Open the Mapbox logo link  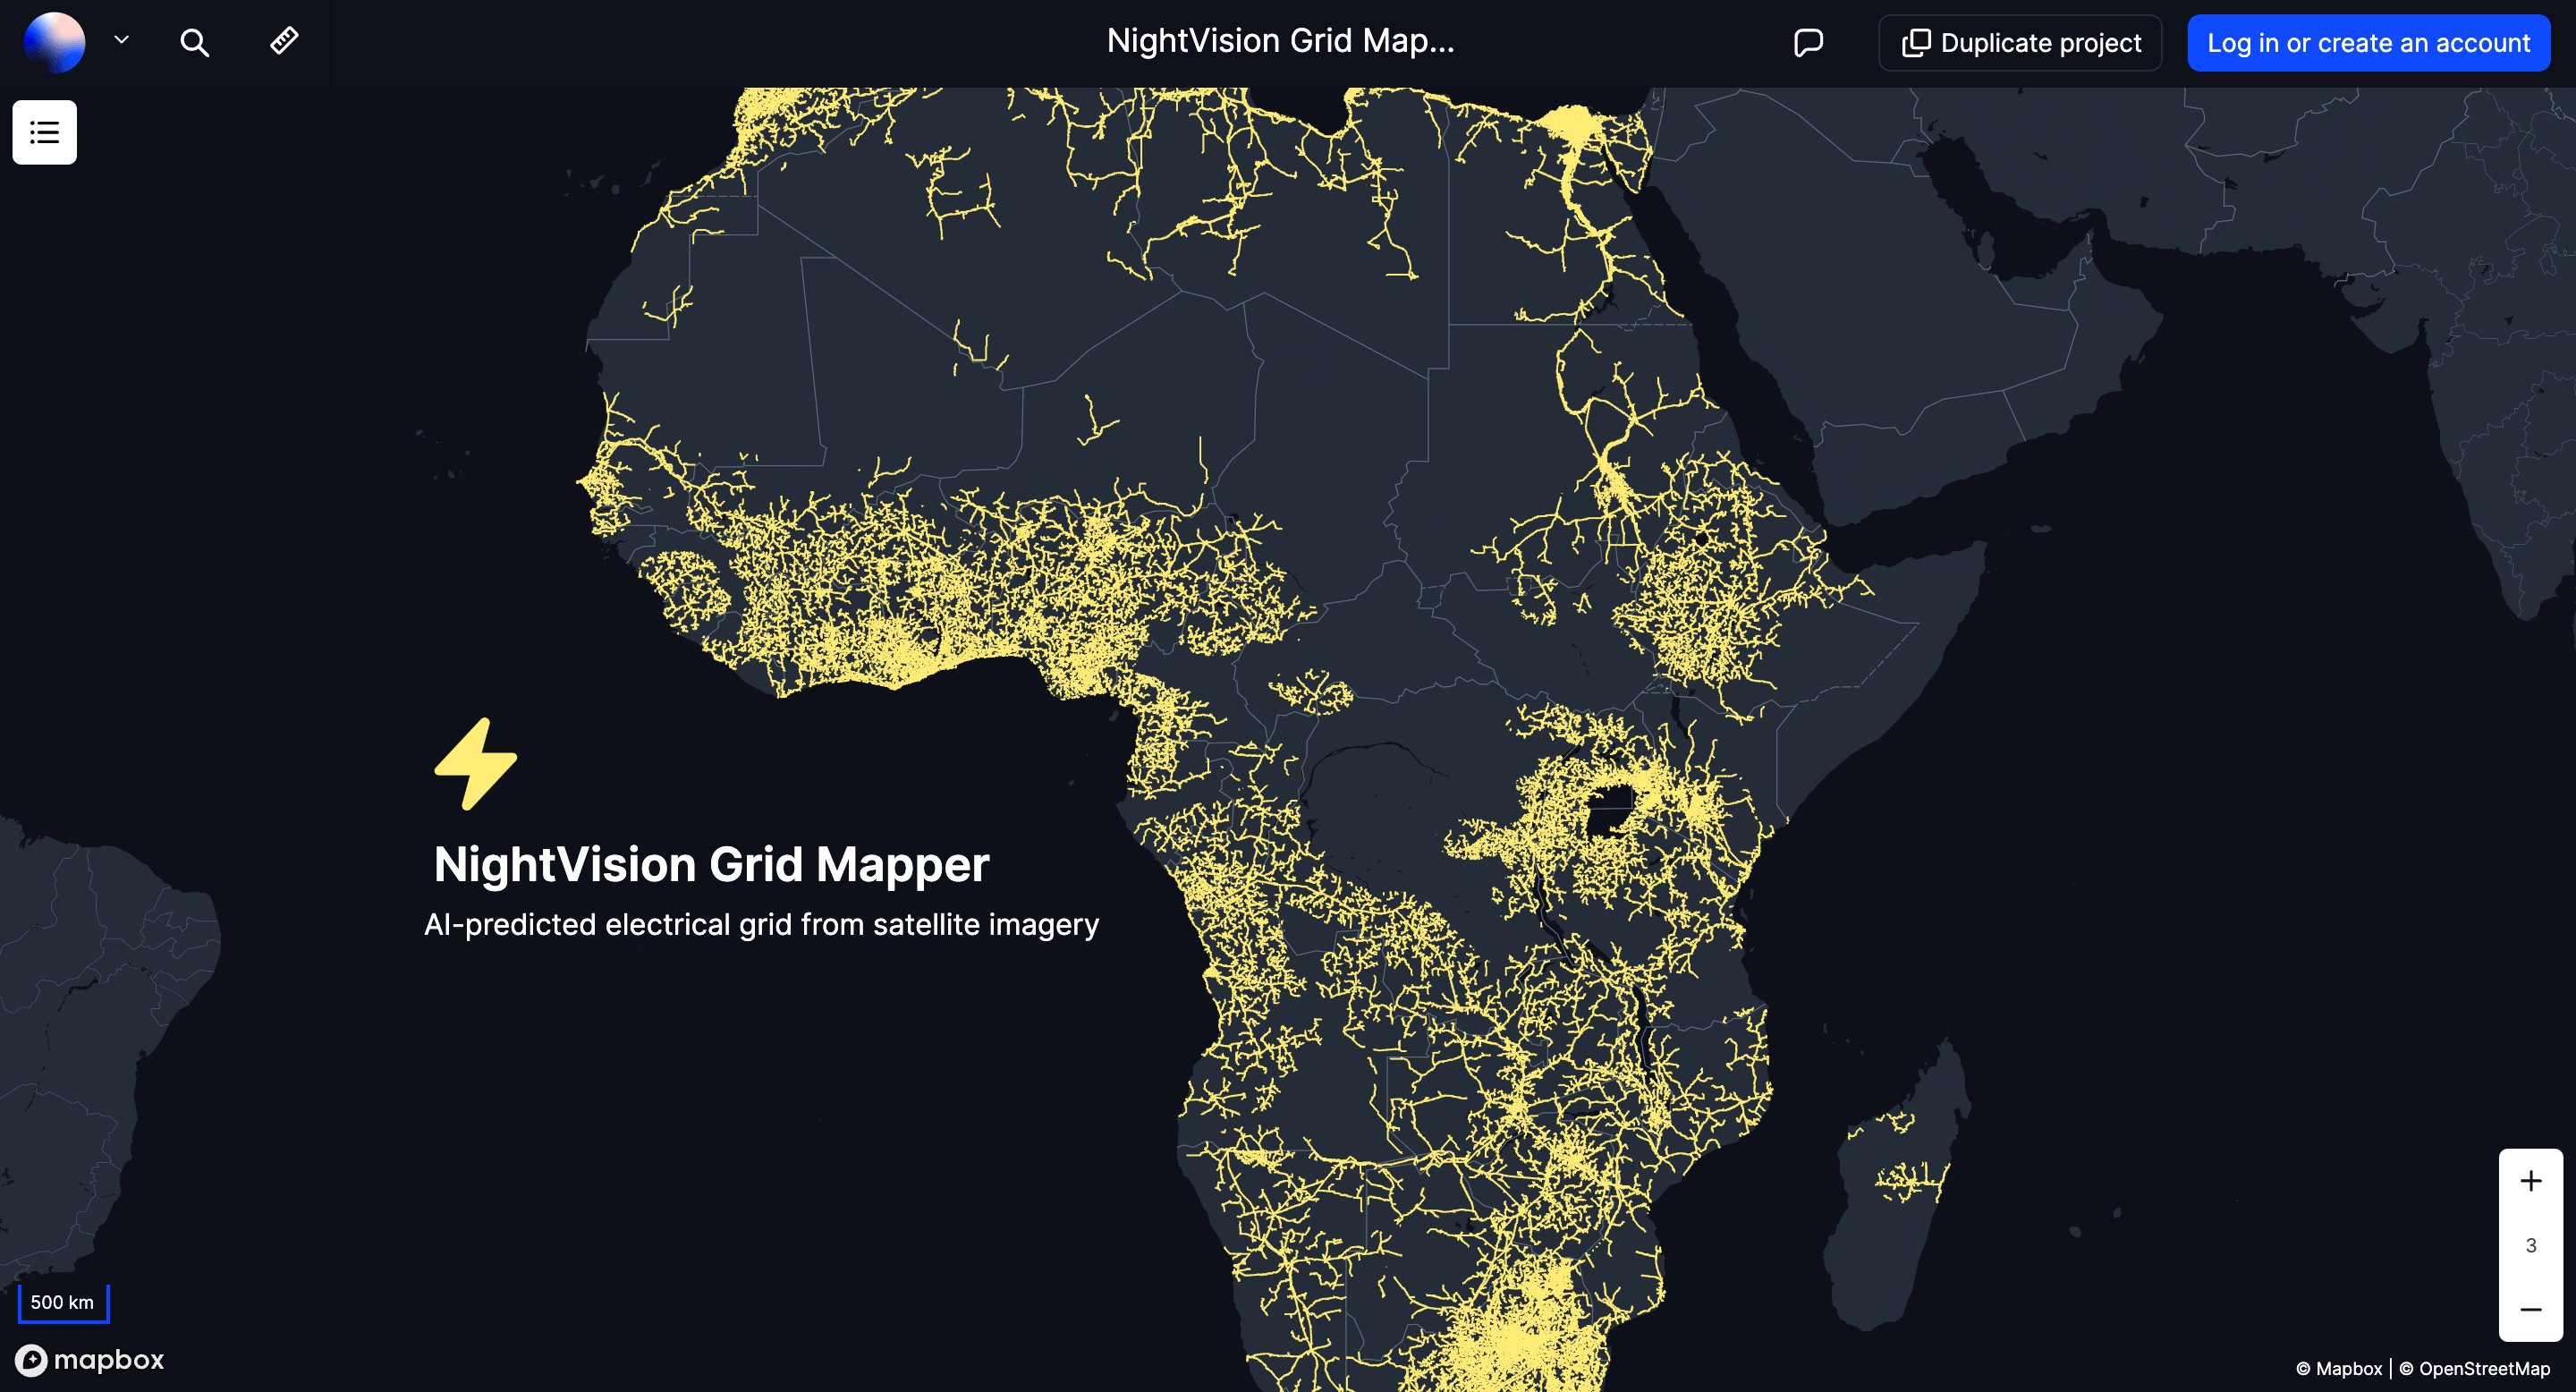tap(90, 1359)
